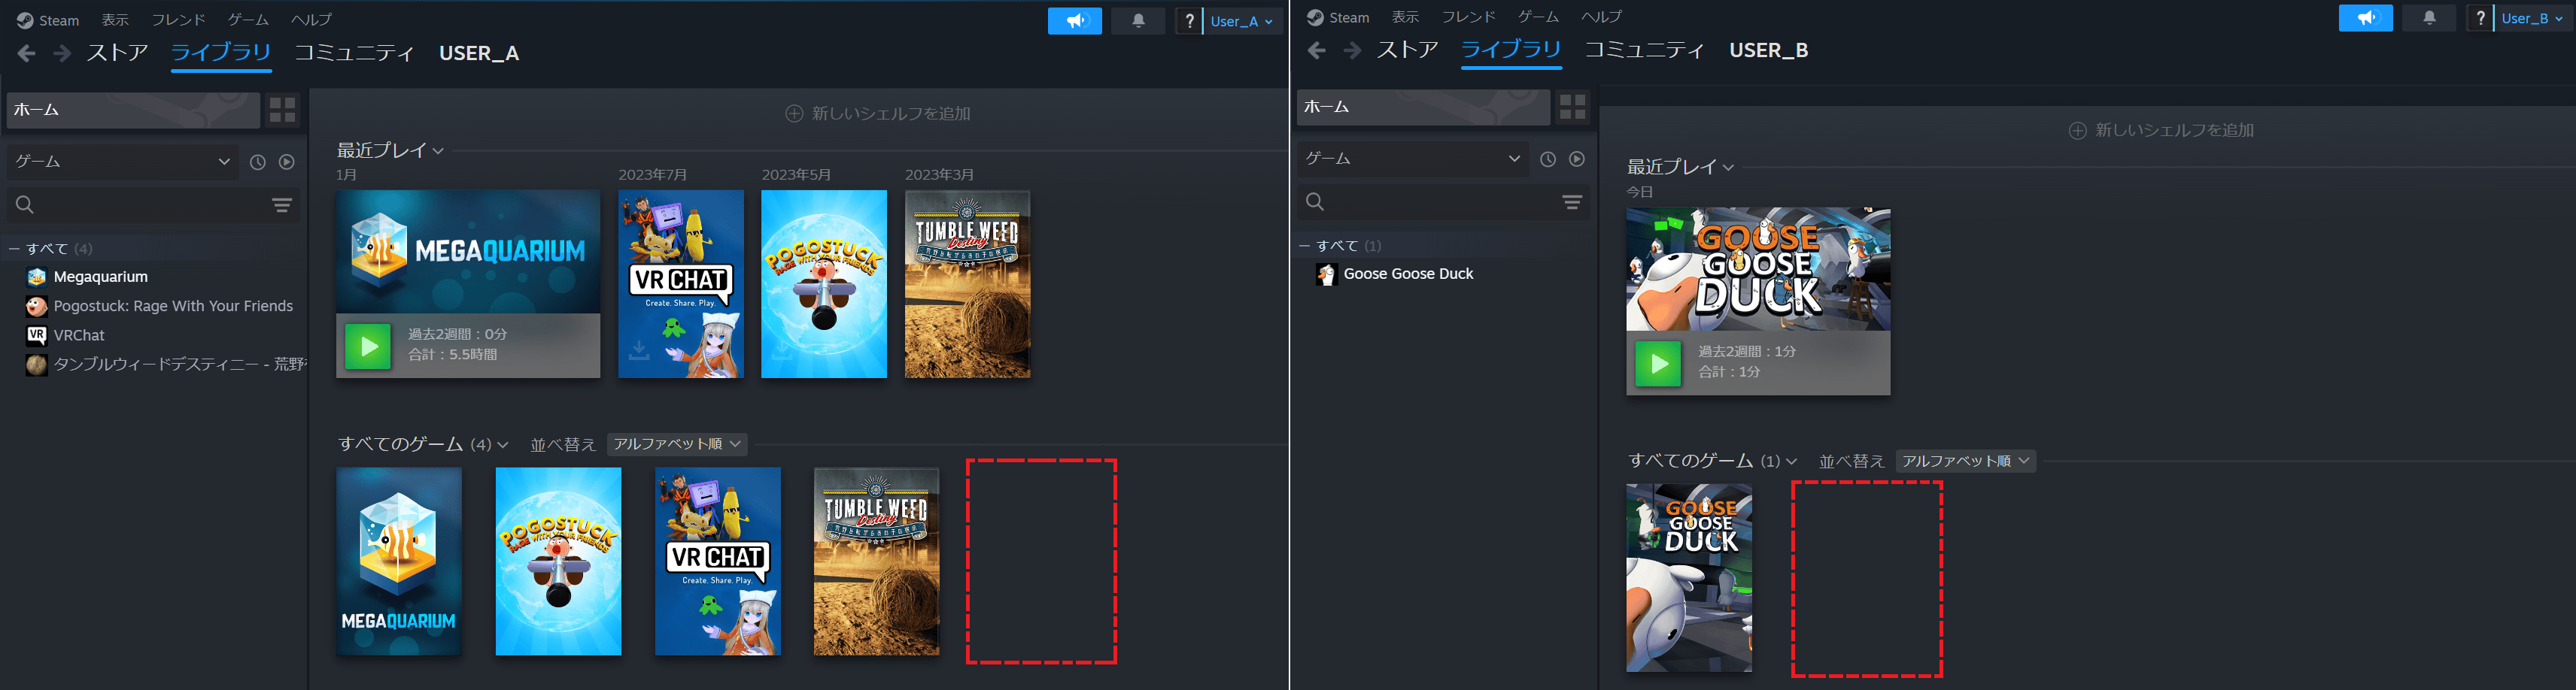The height and width of the screenshot is (690, 2576).
Task: Open the User_B account dropdown
Action: [2533, 18]
